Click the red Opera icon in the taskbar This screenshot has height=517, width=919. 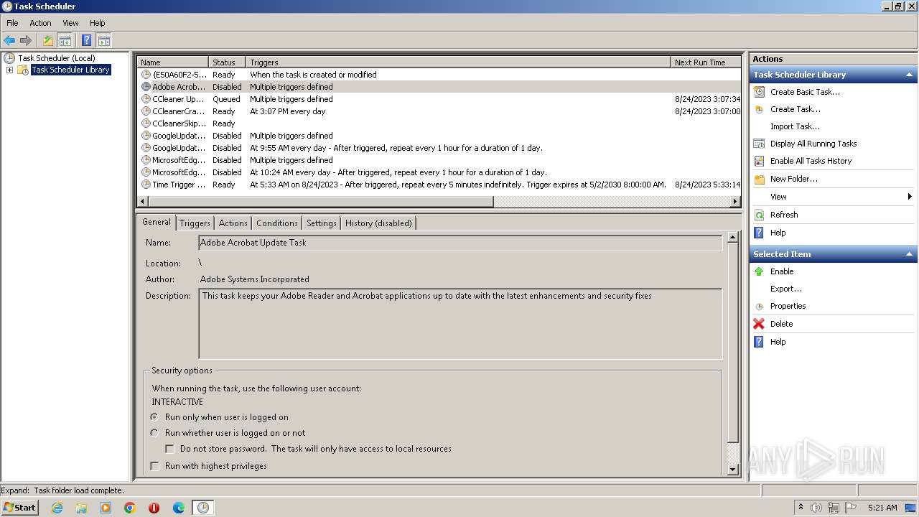[x=154, y=508]
